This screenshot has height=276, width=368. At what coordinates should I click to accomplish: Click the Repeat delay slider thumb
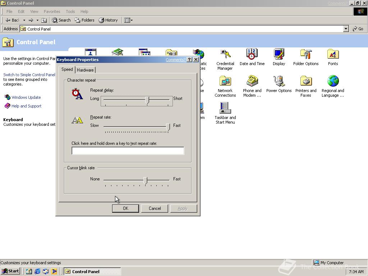[x=147, y=100]
